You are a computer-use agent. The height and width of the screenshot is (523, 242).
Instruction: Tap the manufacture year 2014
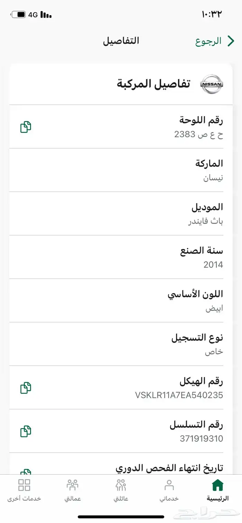pyautogui.click(x=213, y=265)
